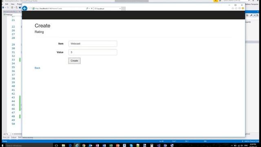Click the address bar search magnifier icon
Image resolution: width=261 pixels, height=147 pixels.
coord(87,8)
